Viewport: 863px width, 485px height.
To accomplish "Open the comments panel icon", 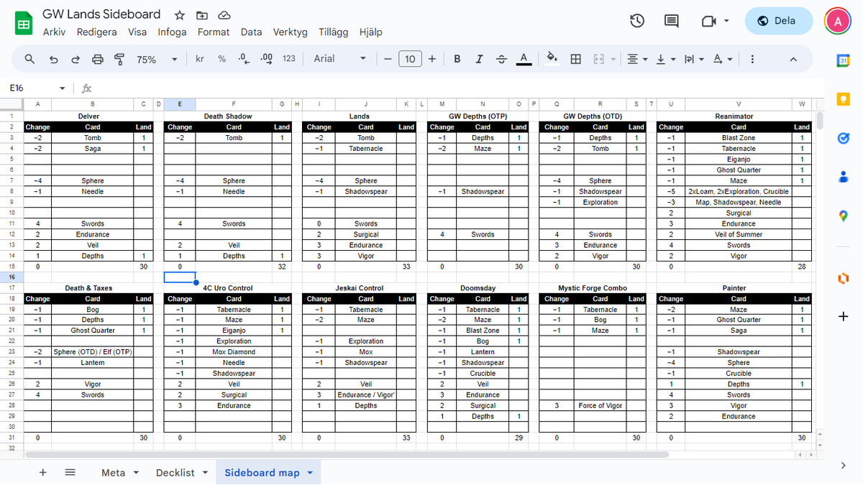I will pyautogui.click(x=672, y=21).
